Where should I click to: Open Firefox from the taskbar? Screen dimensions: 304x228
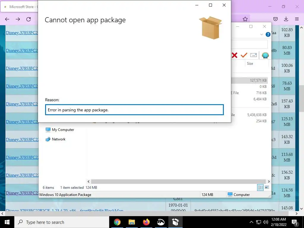146,222
